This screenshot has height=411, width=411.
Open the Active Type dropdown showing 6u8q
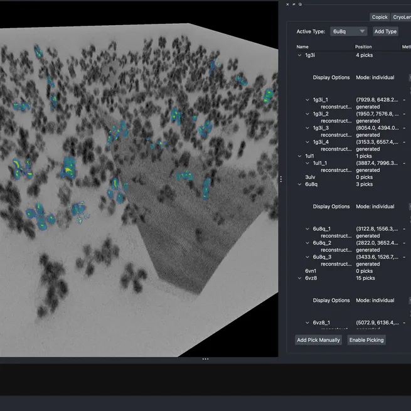coord(349,31)
